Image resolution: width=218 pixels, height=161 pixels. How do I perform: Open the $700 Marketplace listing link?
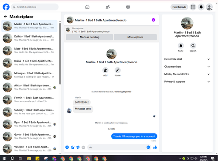pos(91,31)
